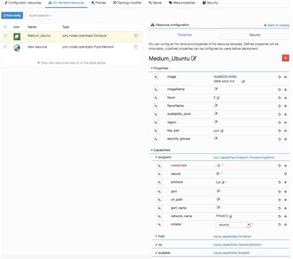The height and width of the screenshot is (259, 293).
Task: Click the key icon beside key_pair property
Action: 156,131
